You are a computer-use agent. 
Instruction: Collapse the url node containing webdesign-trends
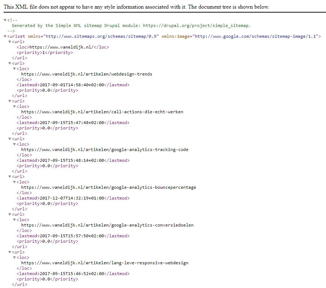pyautogui.click(x=10, y=63)
